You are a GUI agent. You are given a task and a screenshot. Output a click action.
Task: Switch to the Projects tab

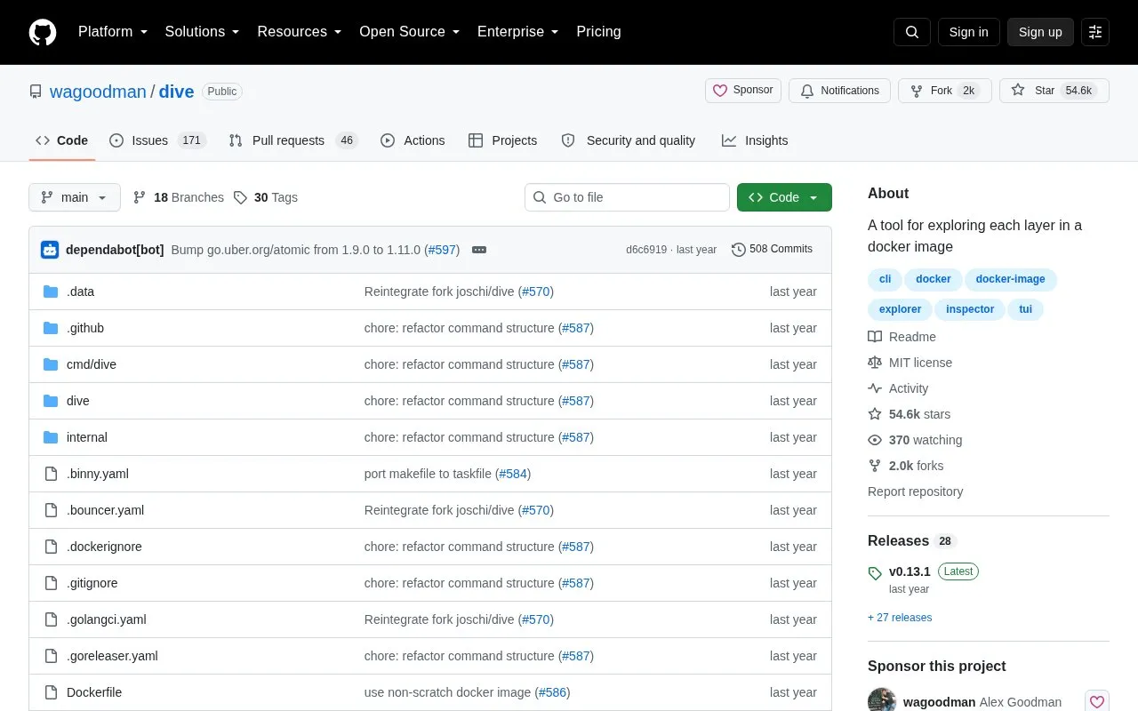(x=502, y=140)
